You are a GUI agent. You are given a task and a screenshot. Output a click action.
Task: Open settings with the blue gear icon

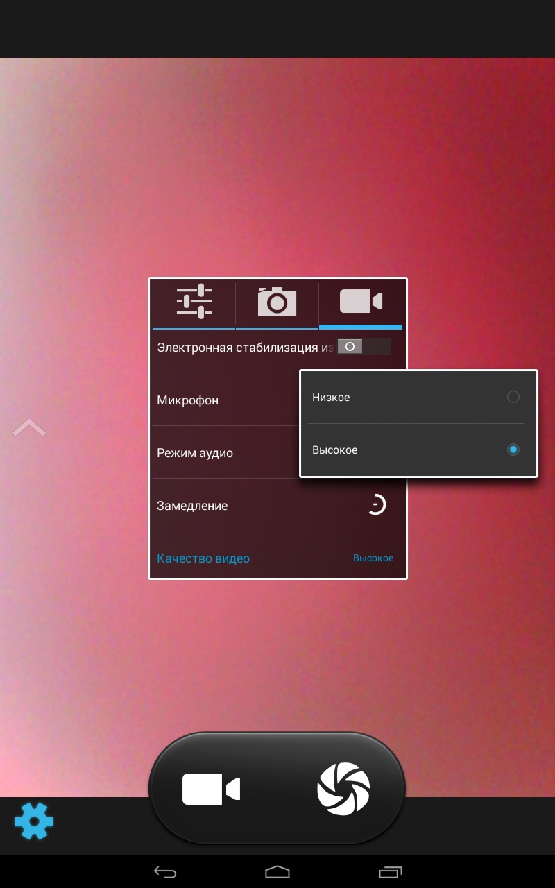pos(34,821)
